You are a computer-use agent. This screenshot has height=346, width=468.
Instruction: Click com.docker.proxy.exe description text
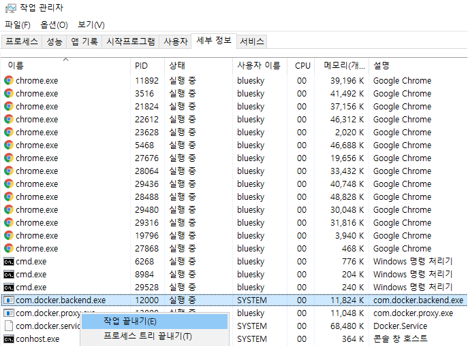[x=413, y=313]
